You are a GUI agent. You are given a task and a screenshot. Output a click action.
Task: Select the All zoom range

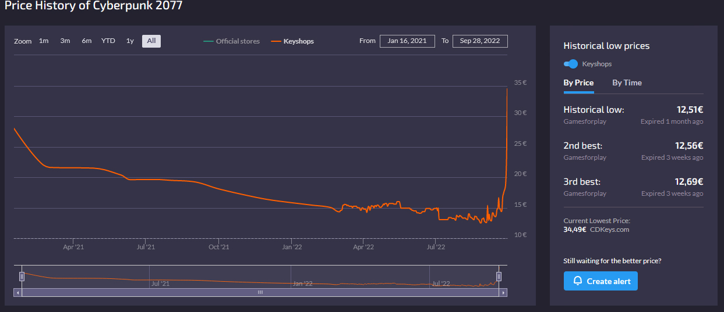151,41
